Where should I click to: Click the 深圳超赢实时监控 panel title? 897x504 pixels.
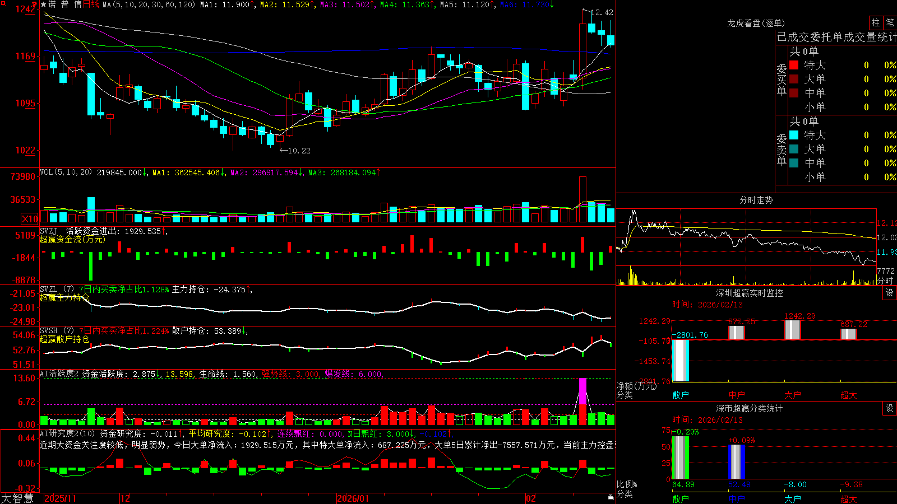(x=750, y=293)
